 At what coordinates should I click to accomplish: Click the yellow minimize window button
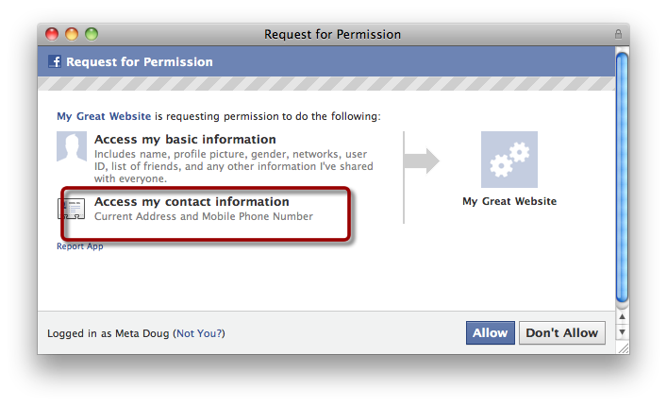[72, 34]
